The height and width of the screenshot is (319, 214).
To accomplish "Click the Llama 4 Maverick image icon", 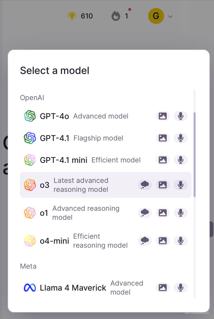I will (x=163, y=288).
